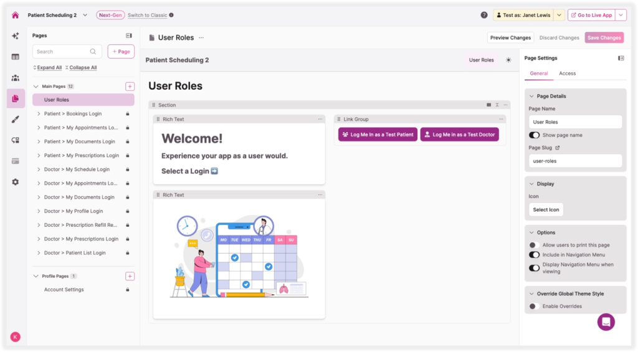Collapse the Main Pages group
The image size is (638, 352).
(36, 86)
